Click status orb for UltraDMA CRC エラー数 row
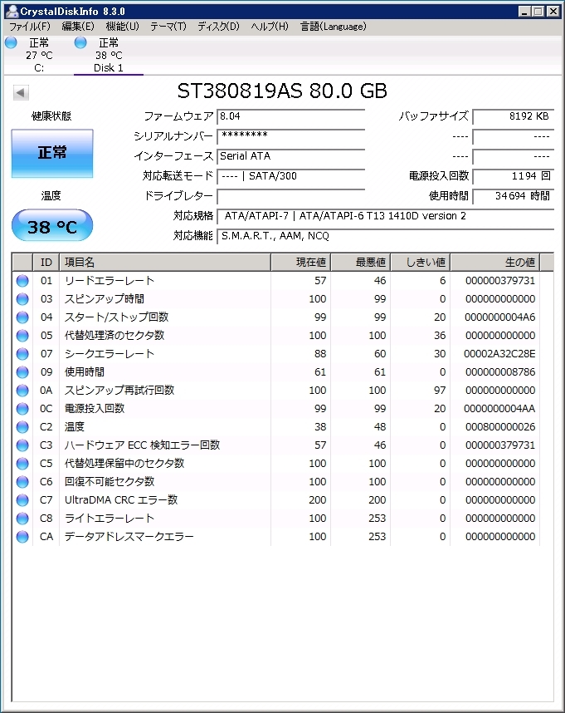The image size is (565, 713). pyautogui.click(x=22, y=500)
